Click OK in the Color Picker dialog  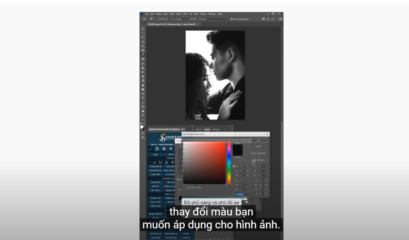click(258, 141)
